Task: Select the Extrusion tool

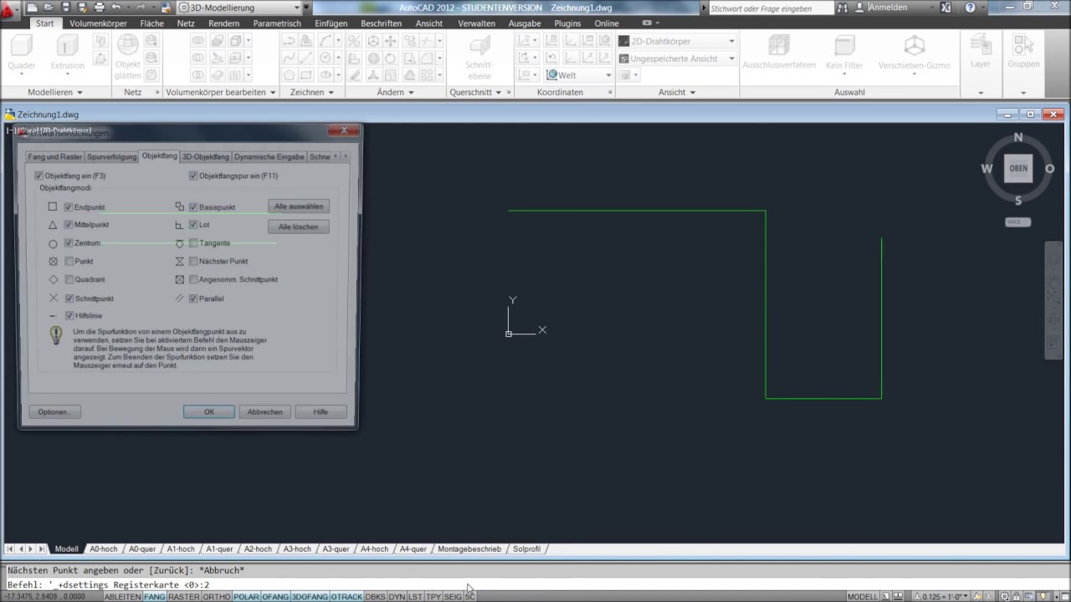Action: pyautogui.click(x=67, y=54)
